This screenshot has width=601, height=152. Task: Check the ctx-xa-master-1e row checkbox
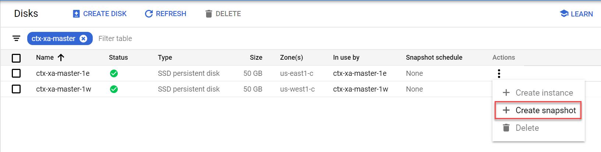tap(16, 73)
